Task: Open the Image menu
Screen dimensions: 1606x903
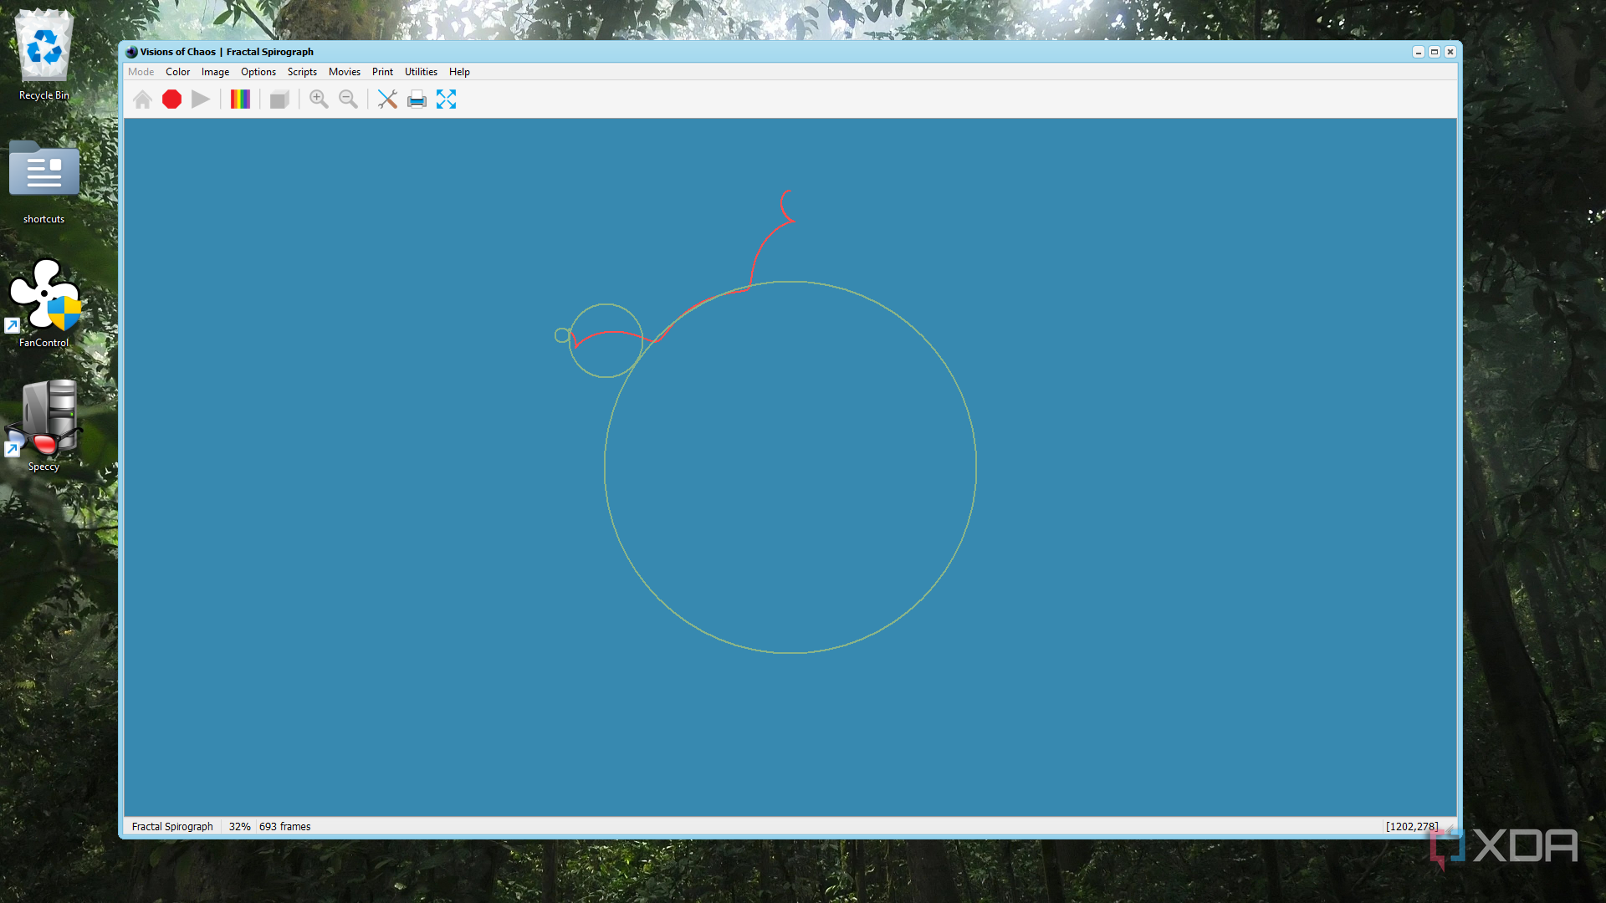Action: click(x=215, y=72)
